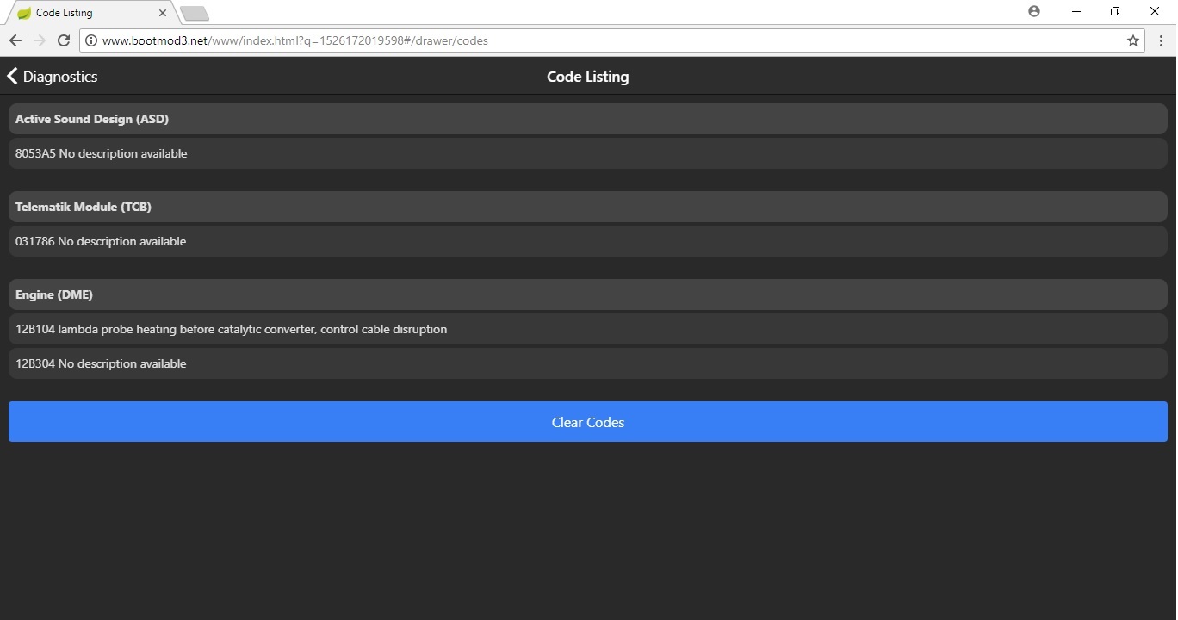
Task: Select code 031786 No description available
Action: click(588, 241)
